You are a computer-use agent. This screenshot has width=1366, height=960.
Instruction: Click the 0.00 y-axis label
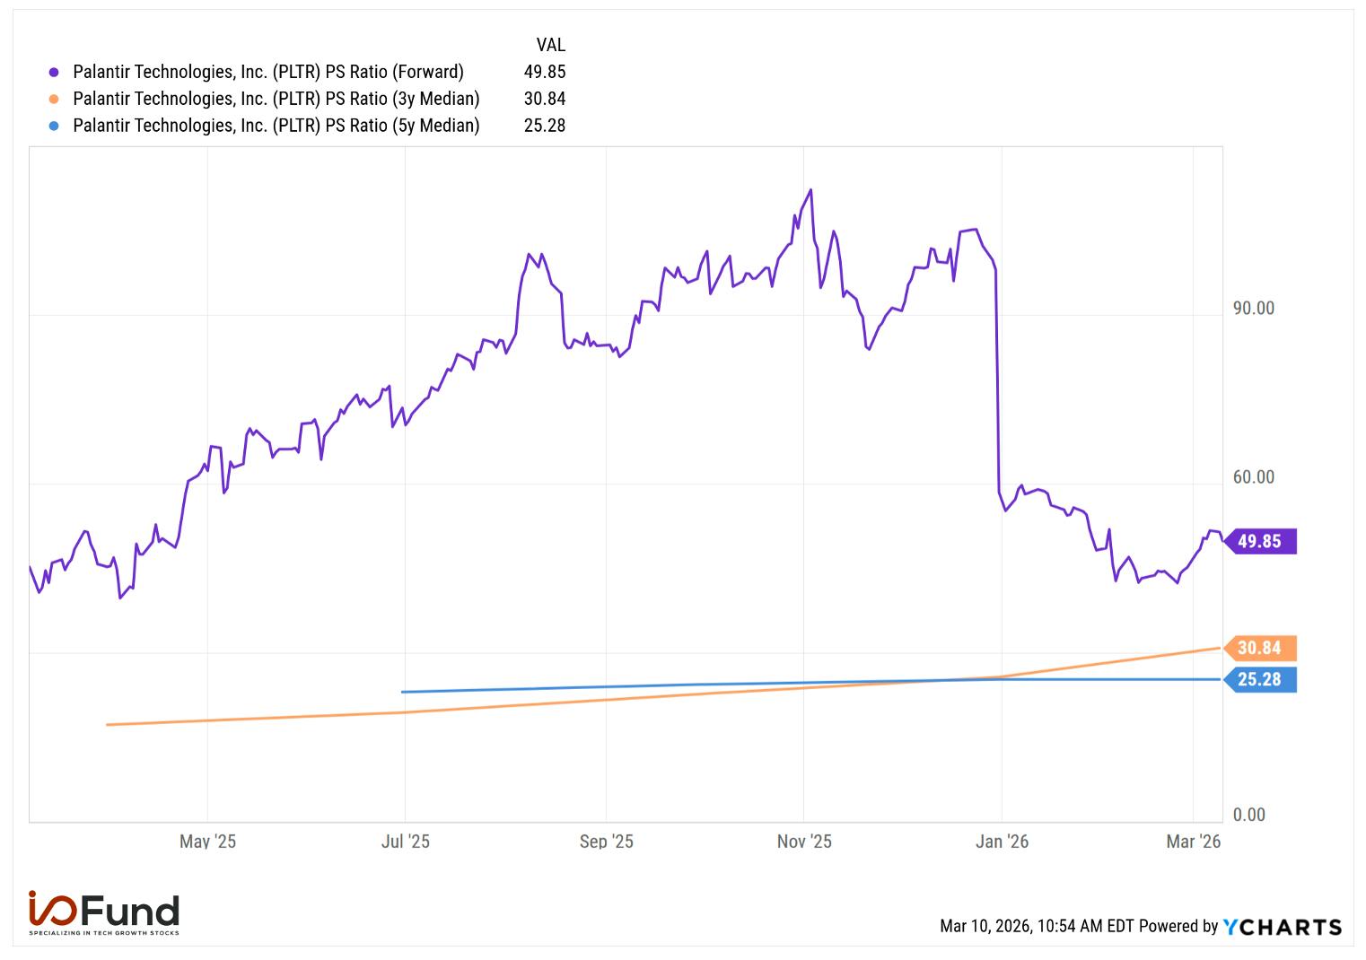coord(1248,815)
